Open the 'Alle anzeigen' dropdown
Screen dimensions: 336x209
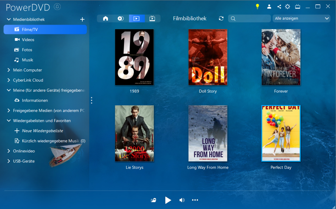tap(301, 18)
